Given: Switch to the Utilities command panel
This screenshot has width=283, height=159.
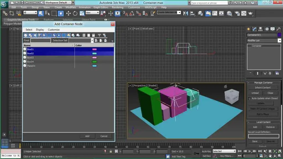Looking at the screenshot, I should pyautogui.click(x=279, y=29).
